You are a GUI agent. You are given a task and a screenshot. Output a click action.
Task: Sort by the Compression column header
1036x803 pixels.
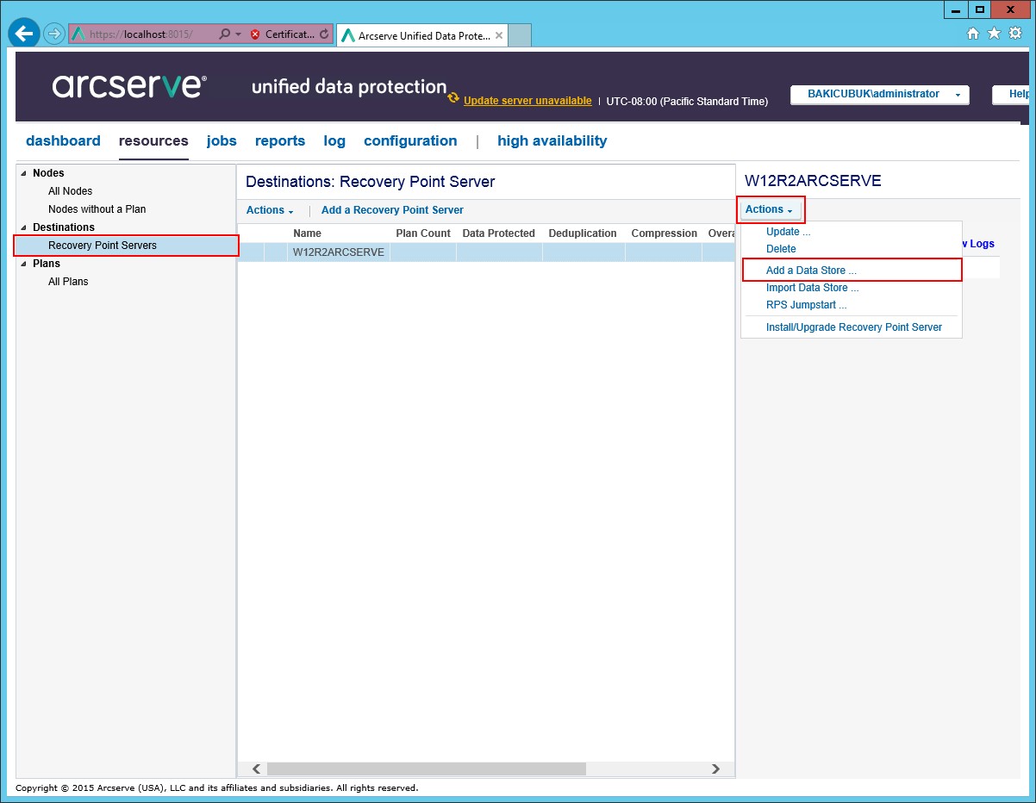[x=664, y=233]
